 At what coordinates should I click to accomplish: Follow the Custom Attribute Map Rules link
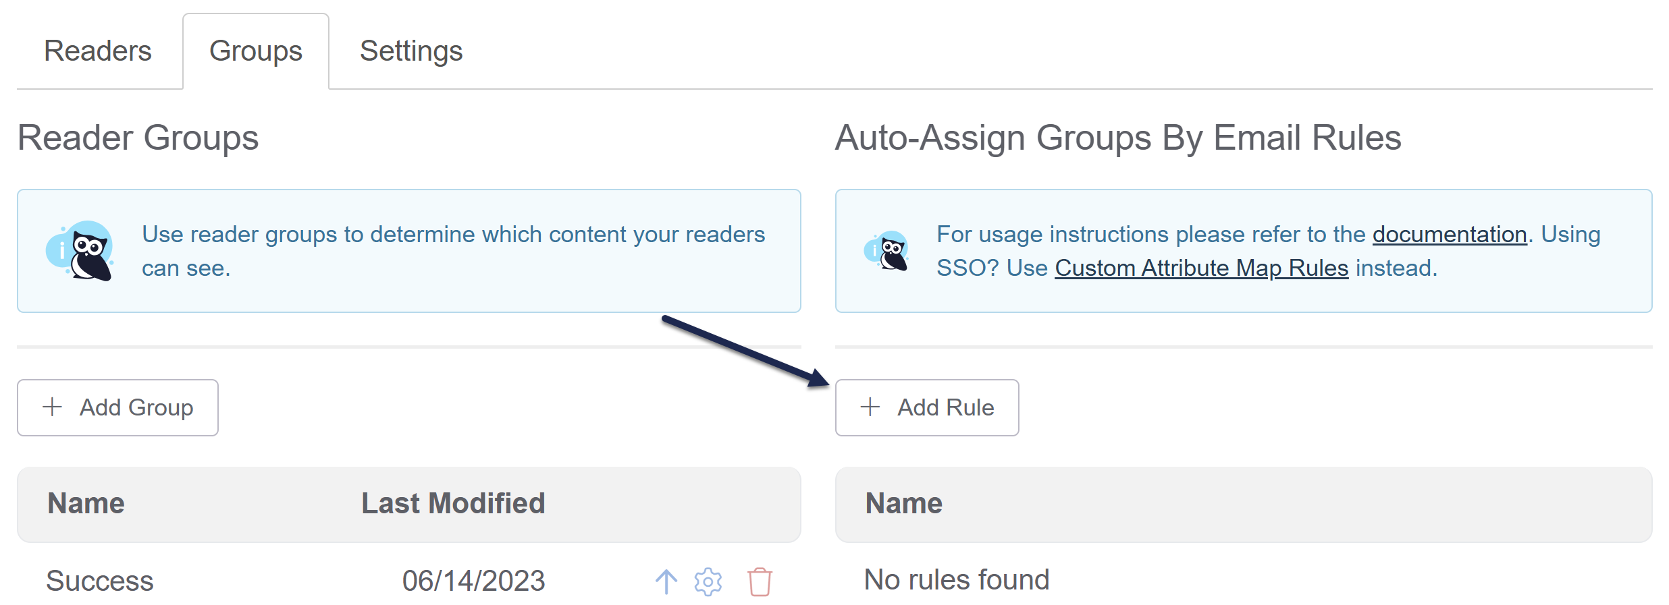[1201, 268]
